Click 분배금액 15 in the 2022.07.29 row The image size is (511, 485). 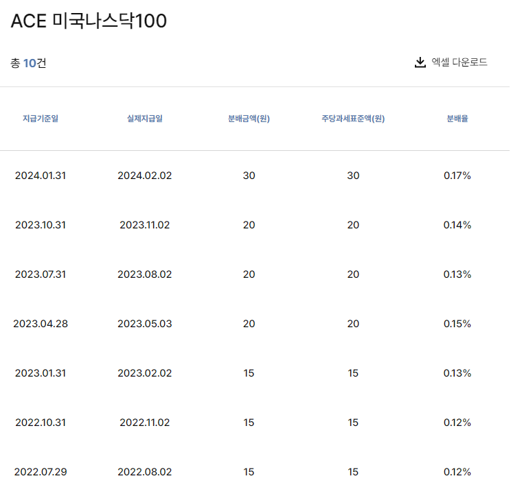point(249,472)
